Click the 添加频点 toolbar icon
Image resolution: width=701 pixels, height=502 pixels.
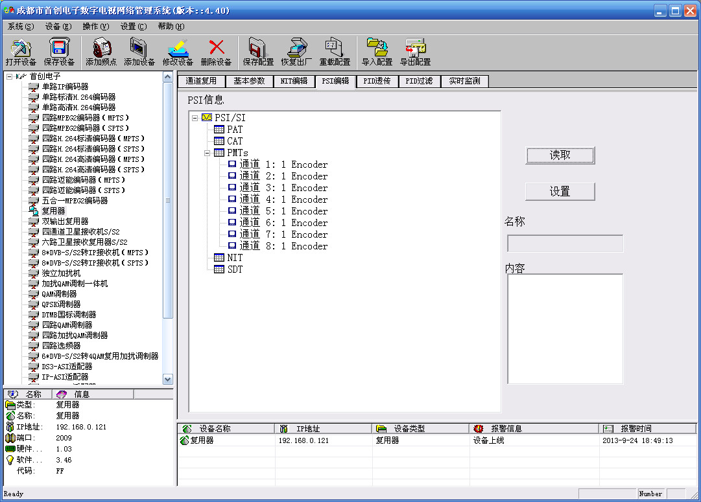coord(101,48)
